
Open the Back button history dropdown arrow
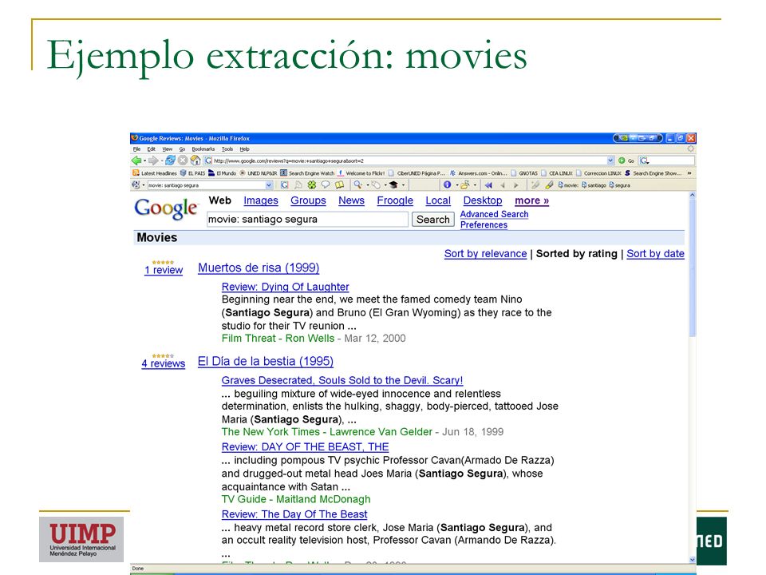click(144, 161)
